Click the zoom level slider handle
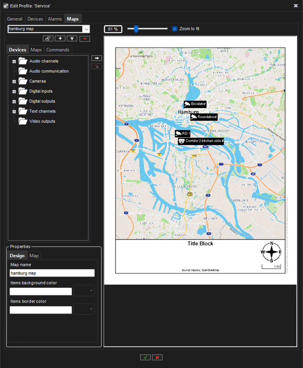The width and height of the screenshot is (303, 368). tap(136, 29)
